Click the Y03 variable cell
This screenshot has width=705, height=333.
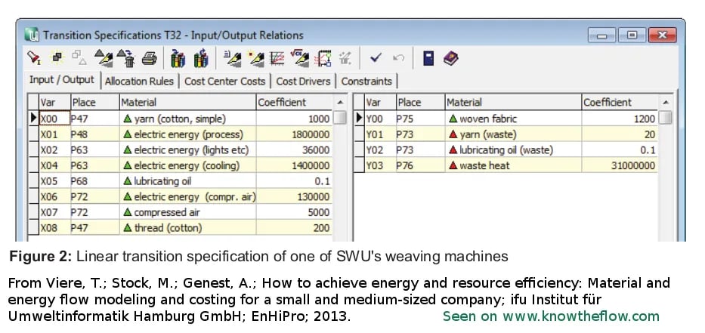pyautogui.click(x=380, y=165)
